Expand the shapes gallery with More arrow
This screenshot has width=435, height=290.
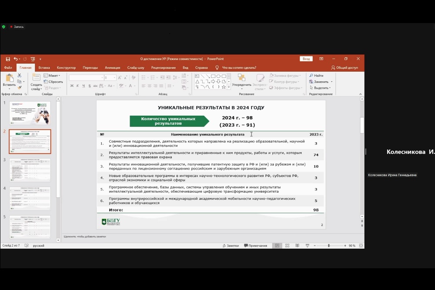pos(229,87)
